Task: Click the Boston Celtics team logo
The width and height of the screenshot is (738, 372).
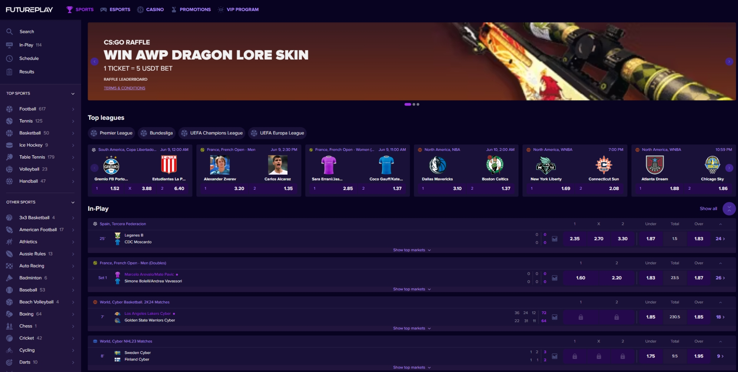Action: [495, 165]
